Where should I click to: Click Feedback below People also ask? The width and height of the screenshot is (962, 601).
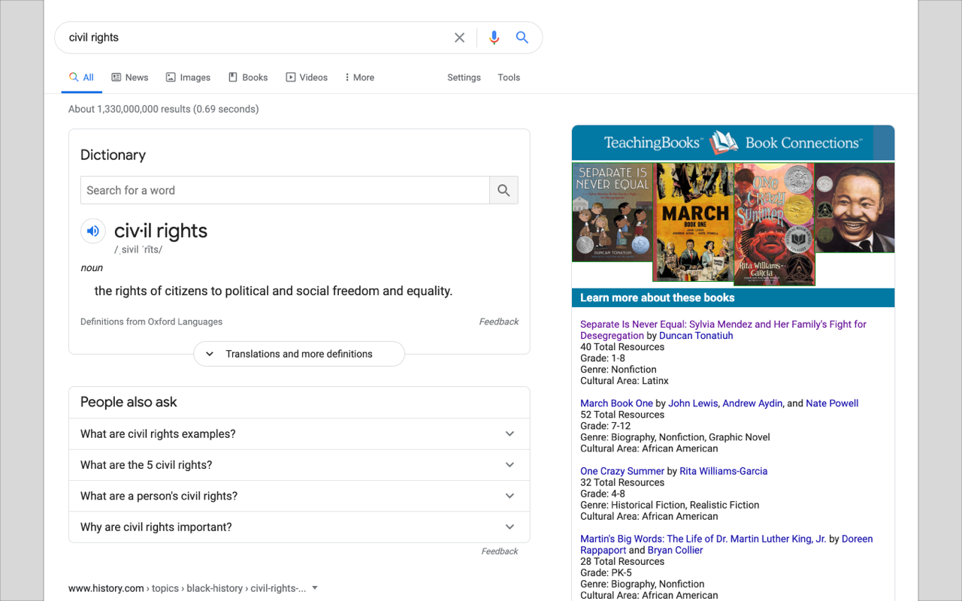point(500,551)
